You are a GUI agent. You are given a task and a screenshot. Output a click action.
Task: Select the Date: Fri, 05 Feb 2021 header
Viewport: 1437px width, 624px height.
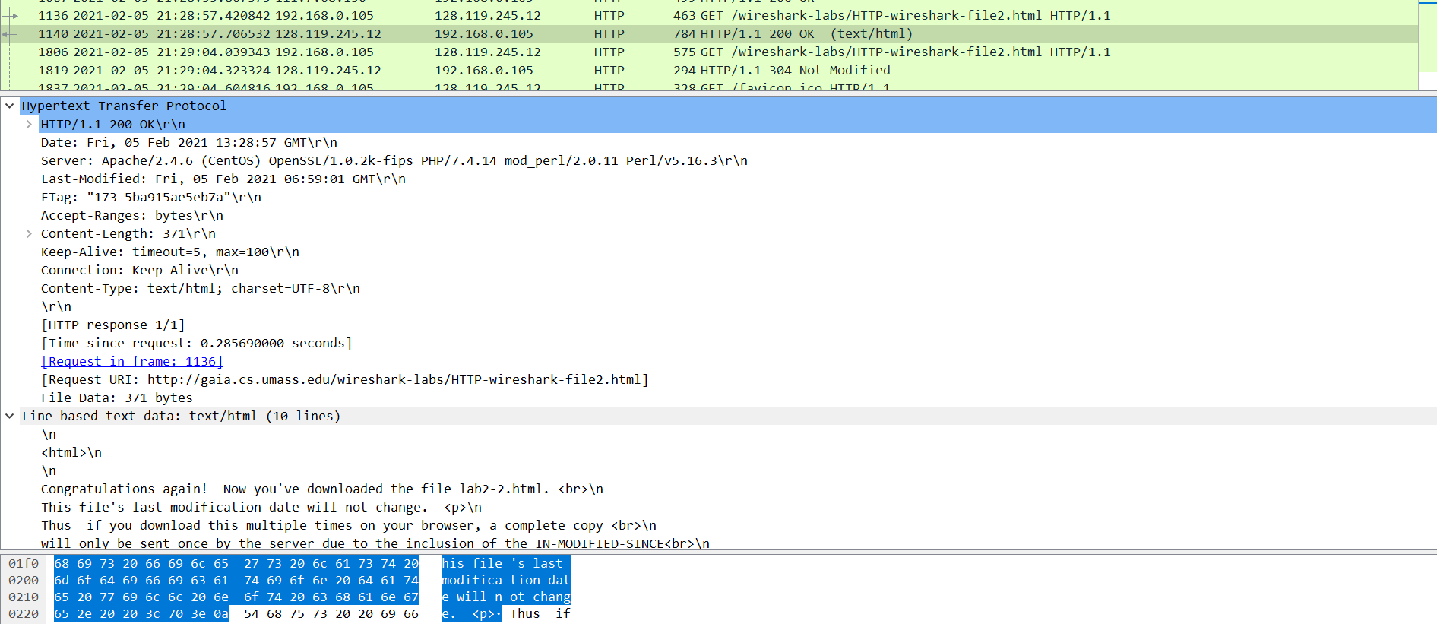pos(189,142)
